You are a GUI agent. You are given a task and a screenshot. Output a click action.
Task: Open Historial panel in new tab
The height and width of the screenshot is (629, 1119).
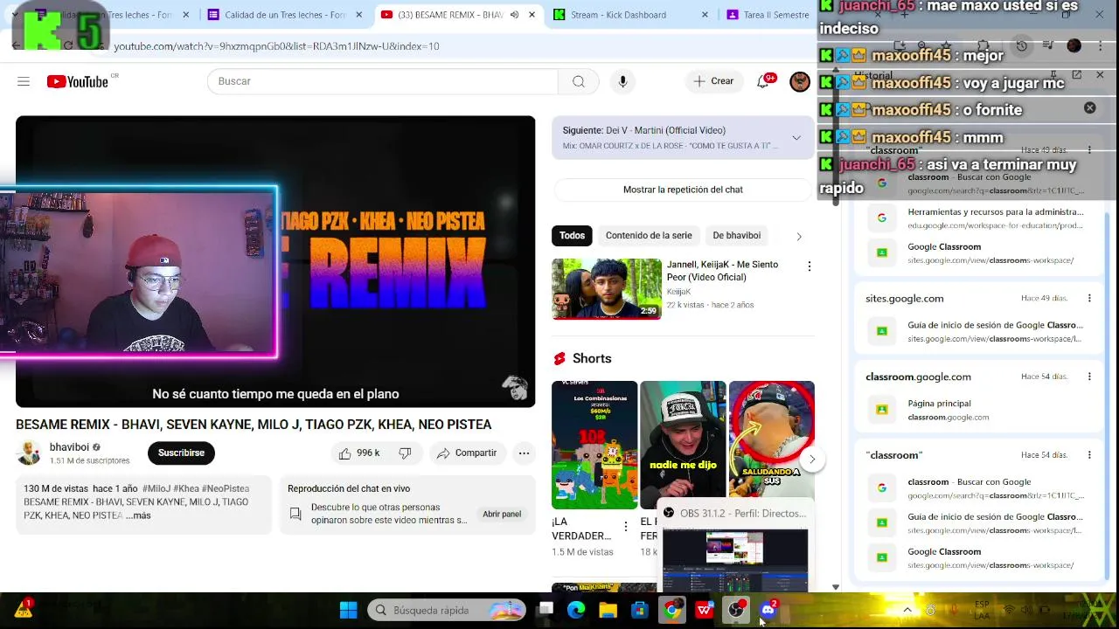click(x=1076, y=76)
